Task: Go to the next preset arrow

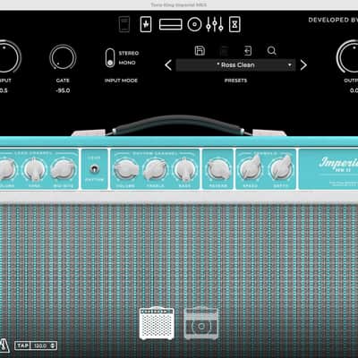Action: point(303,64)
